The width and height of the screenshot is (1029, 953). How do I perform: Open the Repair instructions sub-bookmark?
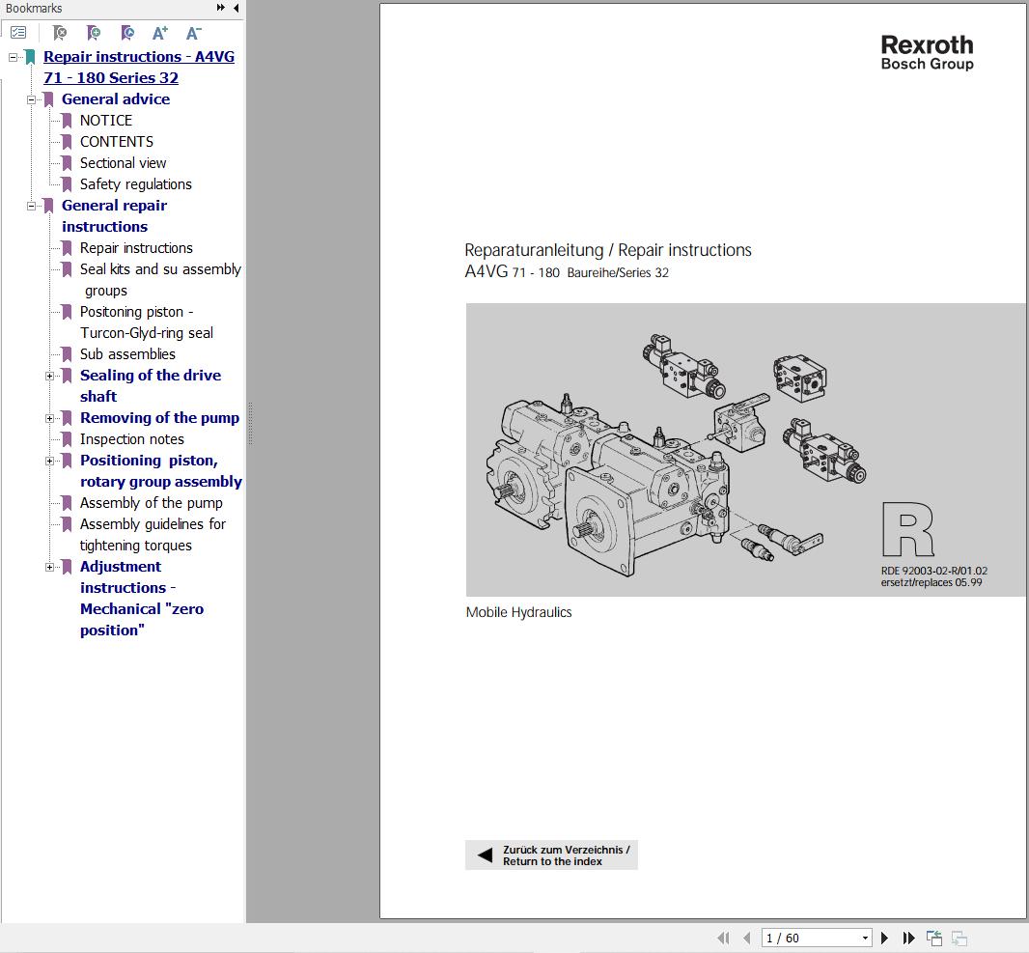136,248
